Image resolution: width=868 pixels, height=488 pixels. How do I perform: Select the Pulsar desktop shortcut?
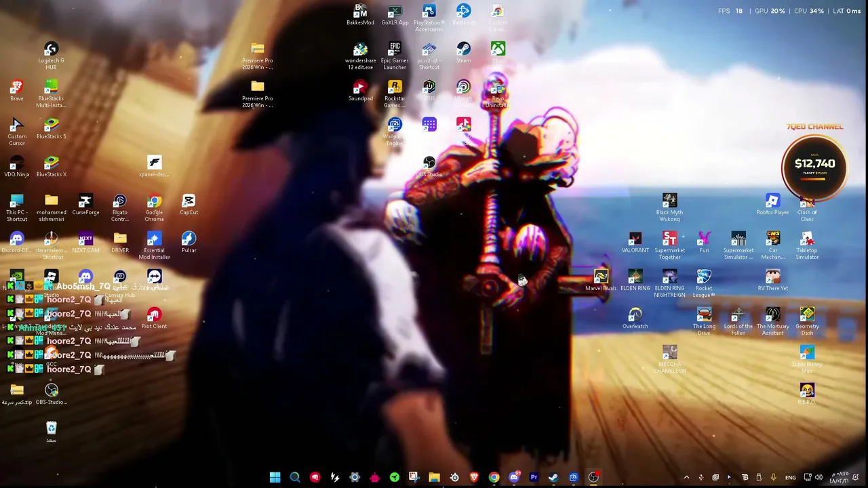pos(189,243)
